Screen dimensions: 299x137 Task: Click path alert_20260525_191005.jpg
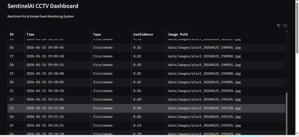coord(226,82)
